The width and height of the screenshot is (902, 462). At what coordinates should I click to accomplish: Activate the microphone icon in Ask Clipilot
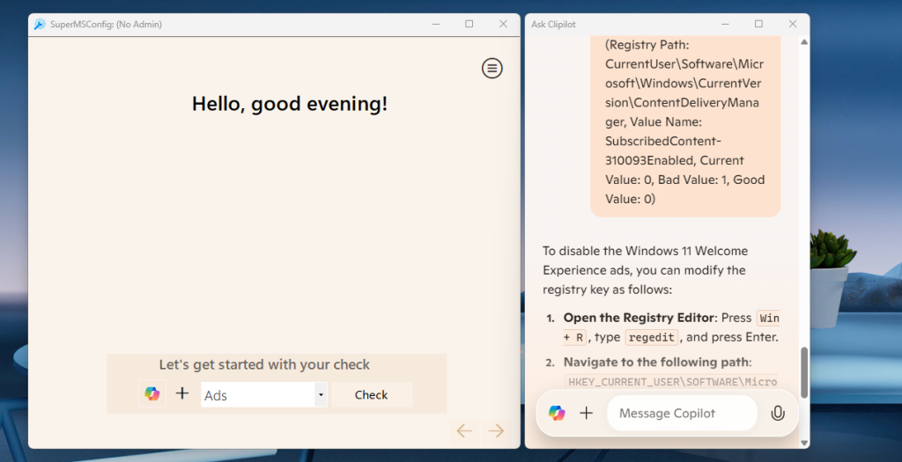(777, 413)
